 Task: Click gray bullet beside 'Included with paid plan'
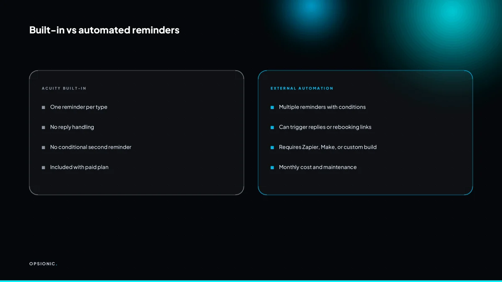[x=44, y=168]
